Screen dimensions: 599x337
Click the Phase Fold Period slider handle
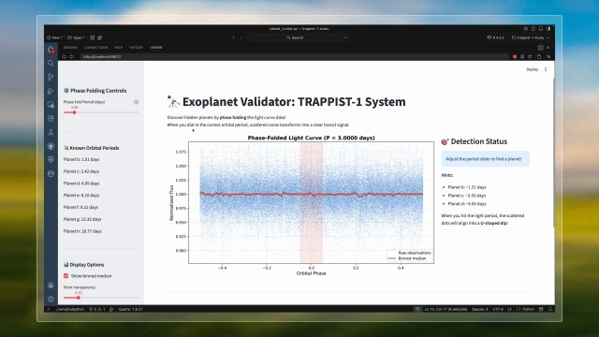[x=75, y=112]
